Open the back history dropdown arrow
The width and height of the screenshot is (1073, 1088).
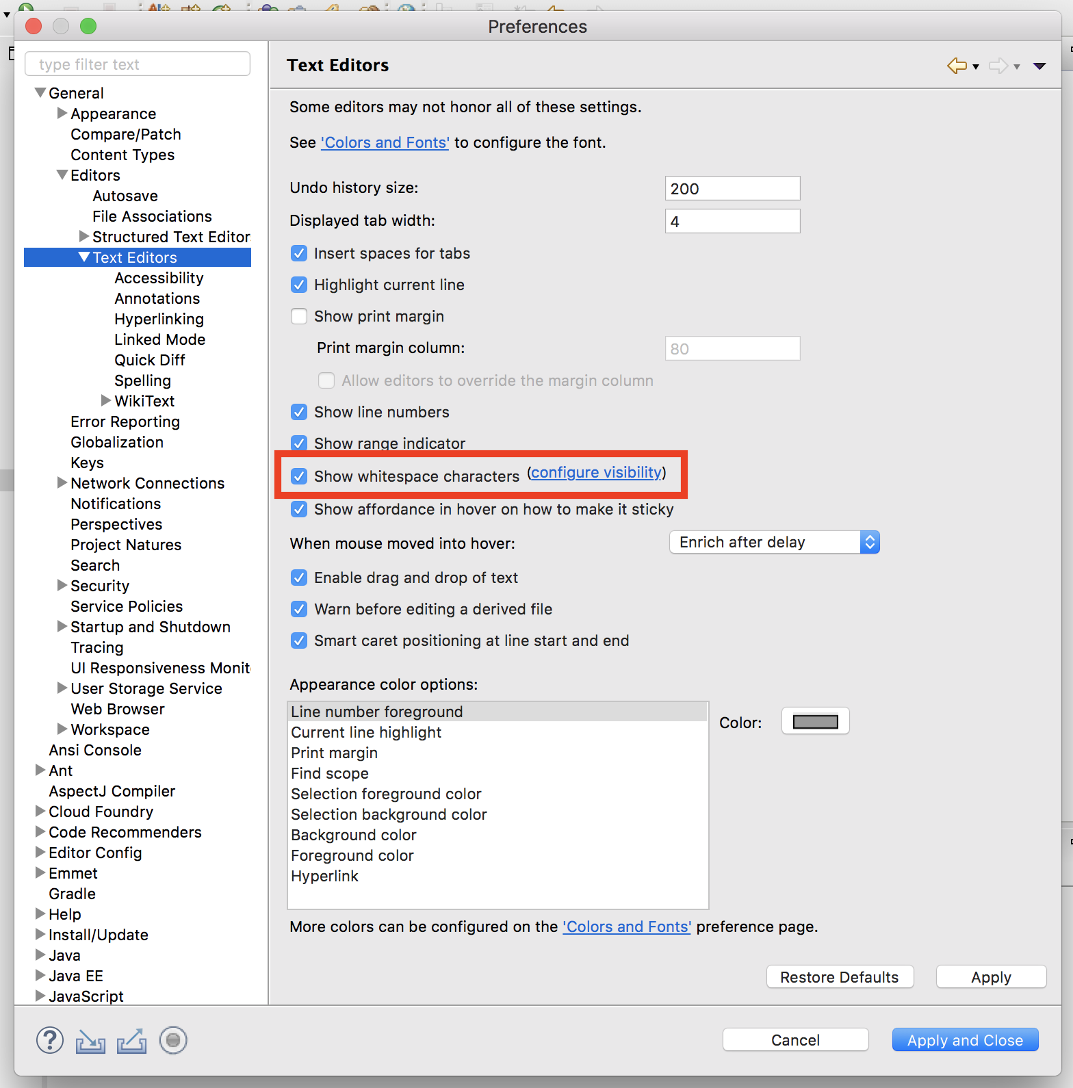(976, 66)
